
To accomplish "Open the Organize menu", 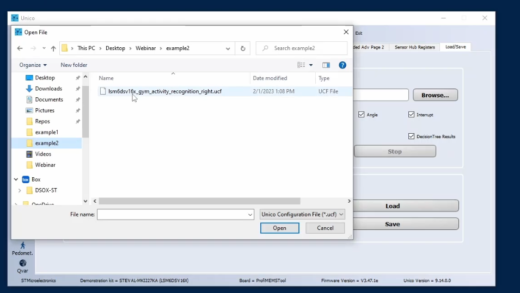I will click(x=33, y=65).
